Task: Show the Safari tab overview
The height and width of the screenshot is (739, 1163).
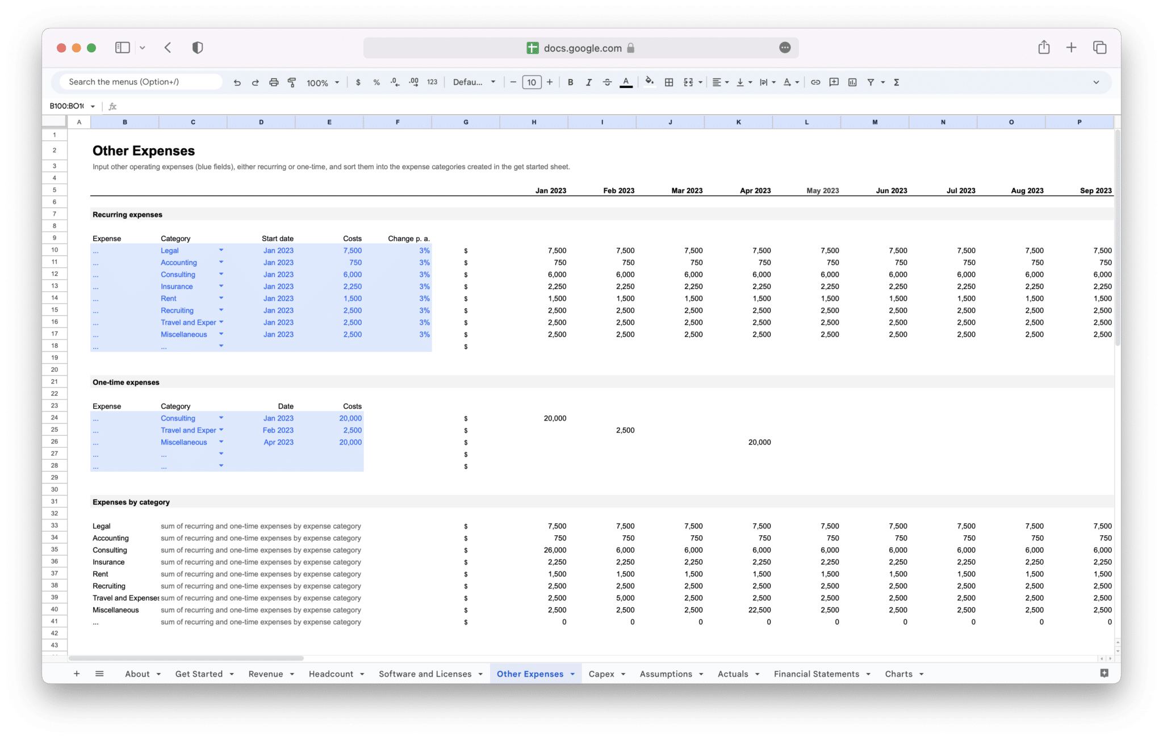Action: (1099, 48)
